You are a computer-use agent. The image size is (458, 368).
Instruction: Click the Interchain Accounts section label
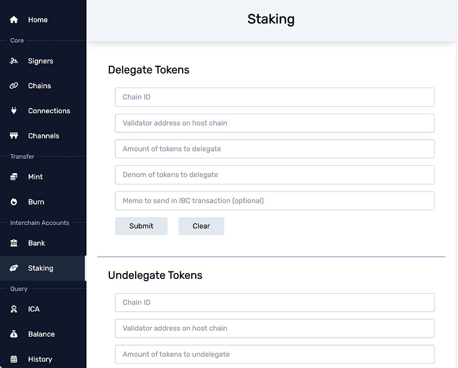pos(40,223)
